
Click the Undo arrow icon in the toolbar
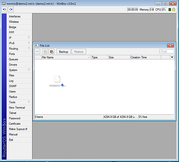coord(4,10)
